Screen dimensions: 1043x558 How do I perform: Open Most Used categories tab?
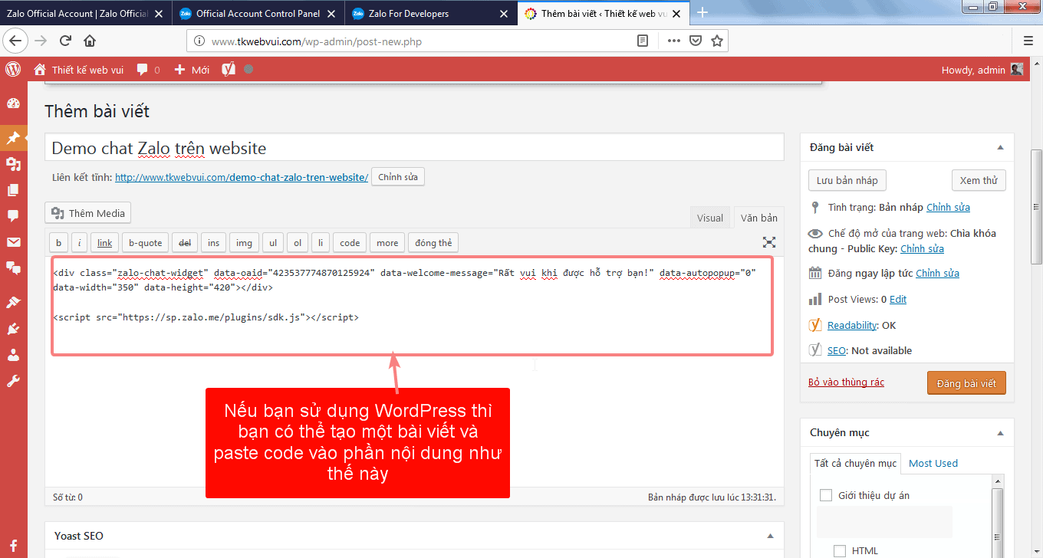click(933, 463)
